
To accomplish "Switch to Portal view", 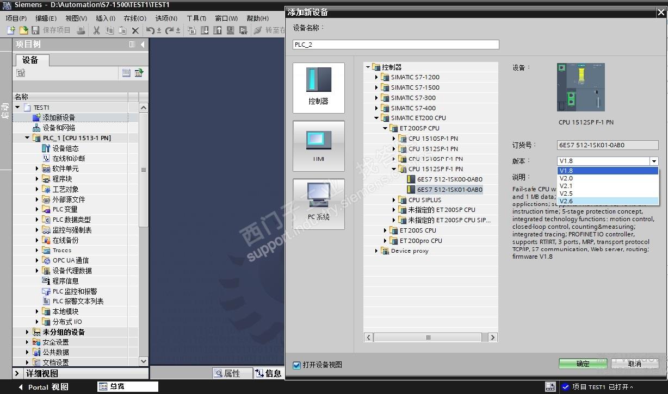I will (x=44, y=387).
